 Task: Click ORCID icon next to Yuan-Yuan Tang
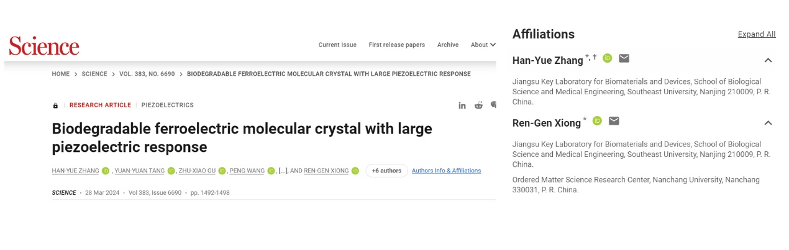coord(171,171)
